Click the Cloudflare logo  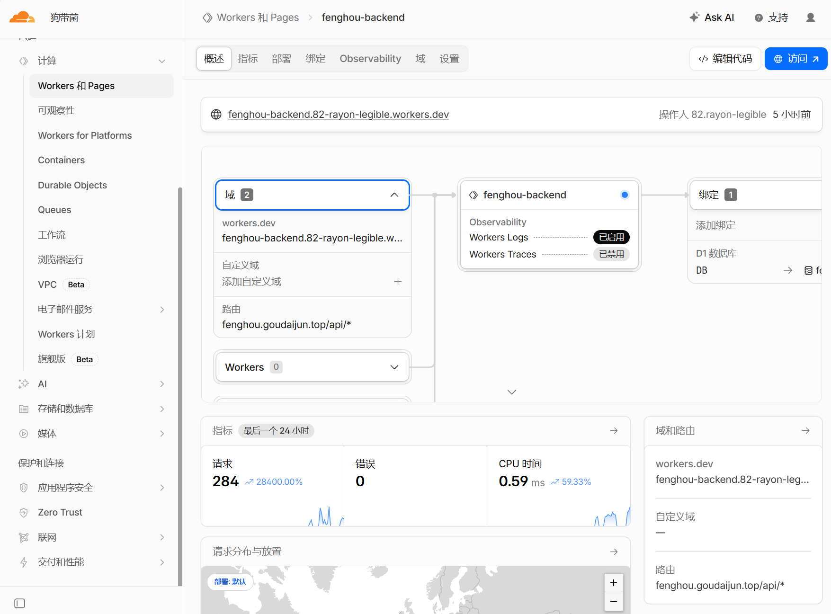(x=22, y=18)
